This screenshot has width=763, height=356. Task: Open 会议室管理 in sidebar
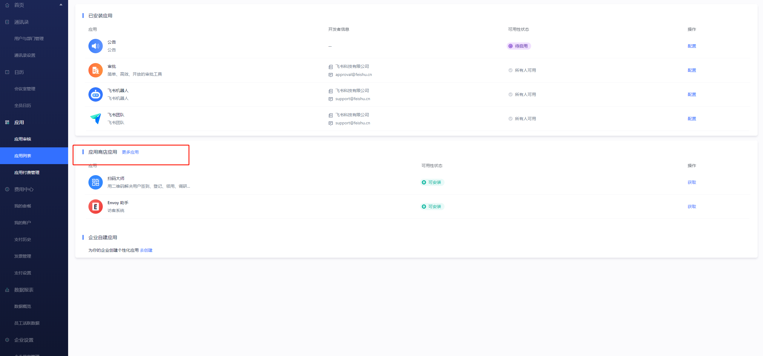[x=25, y=89]
